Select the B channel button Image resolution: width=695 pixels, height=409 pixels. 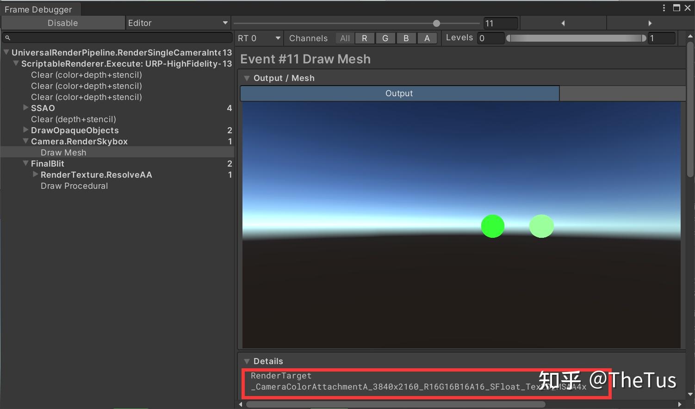(x=406, y=38)
